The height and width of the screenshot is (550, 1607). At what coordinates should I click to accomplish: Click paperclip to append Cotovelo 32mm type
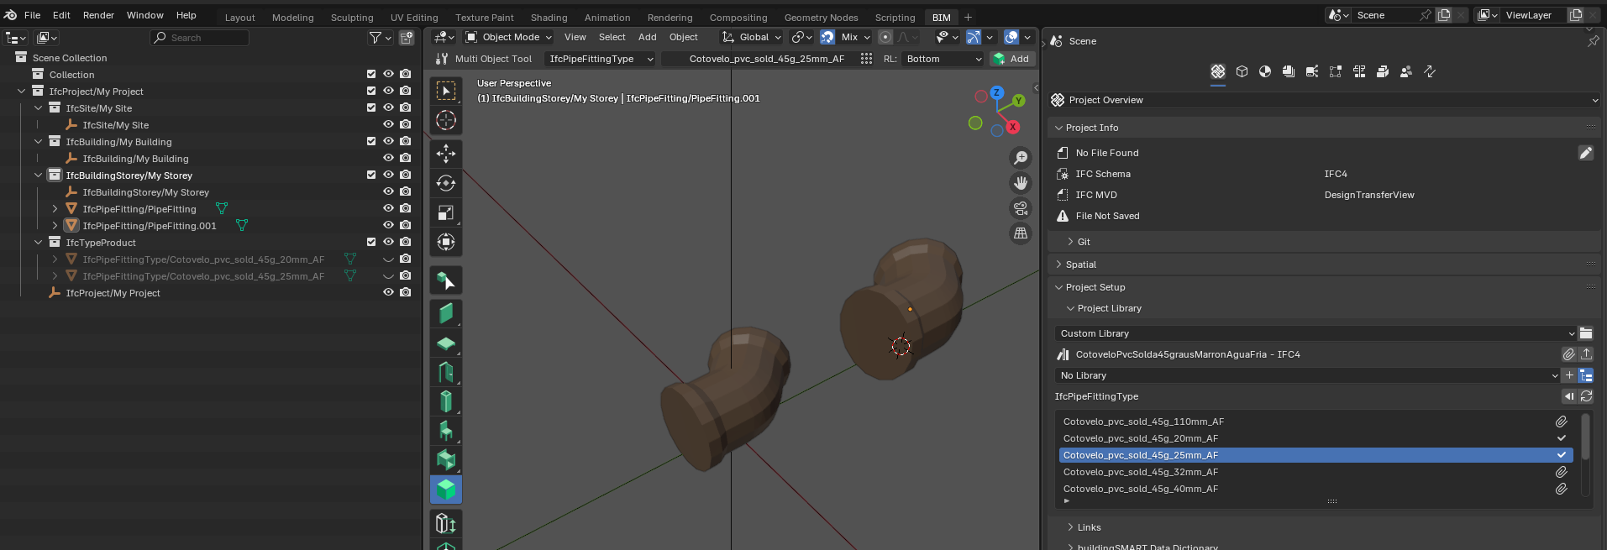[x=1561, y=472]
